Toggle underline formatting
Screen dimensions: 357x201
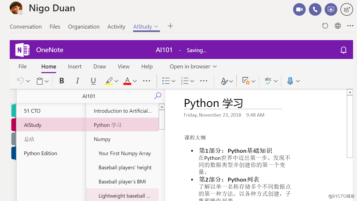click(x=93, y=81)
